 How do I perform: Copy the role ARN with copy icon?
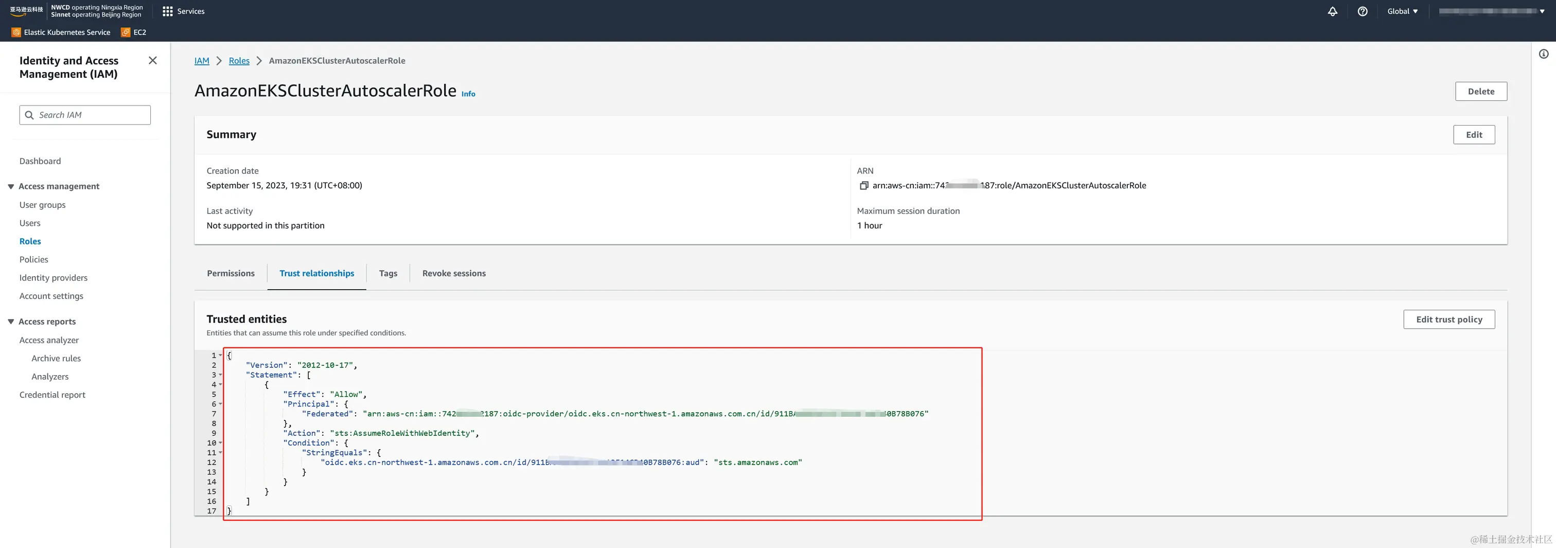click(x=863, y=185)
